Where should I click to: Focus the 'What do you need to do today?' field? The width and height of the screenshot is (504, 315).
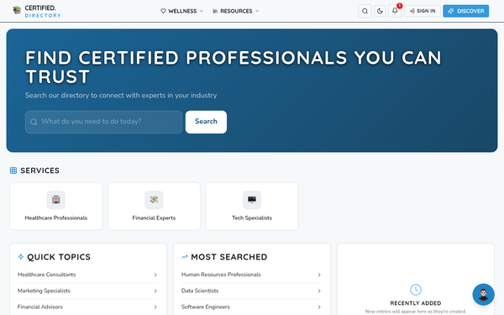pos(103,122)
